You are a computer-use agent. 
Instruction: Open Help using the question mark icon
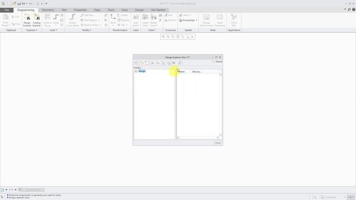coord(354,9)
